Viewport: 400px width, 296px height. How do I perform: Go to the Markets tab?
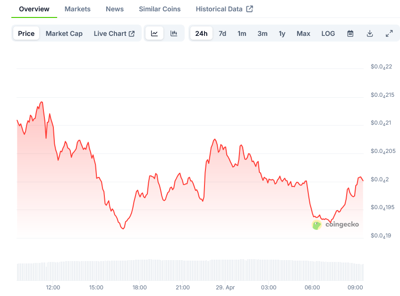pyautogui.click(x=77, y=9)
